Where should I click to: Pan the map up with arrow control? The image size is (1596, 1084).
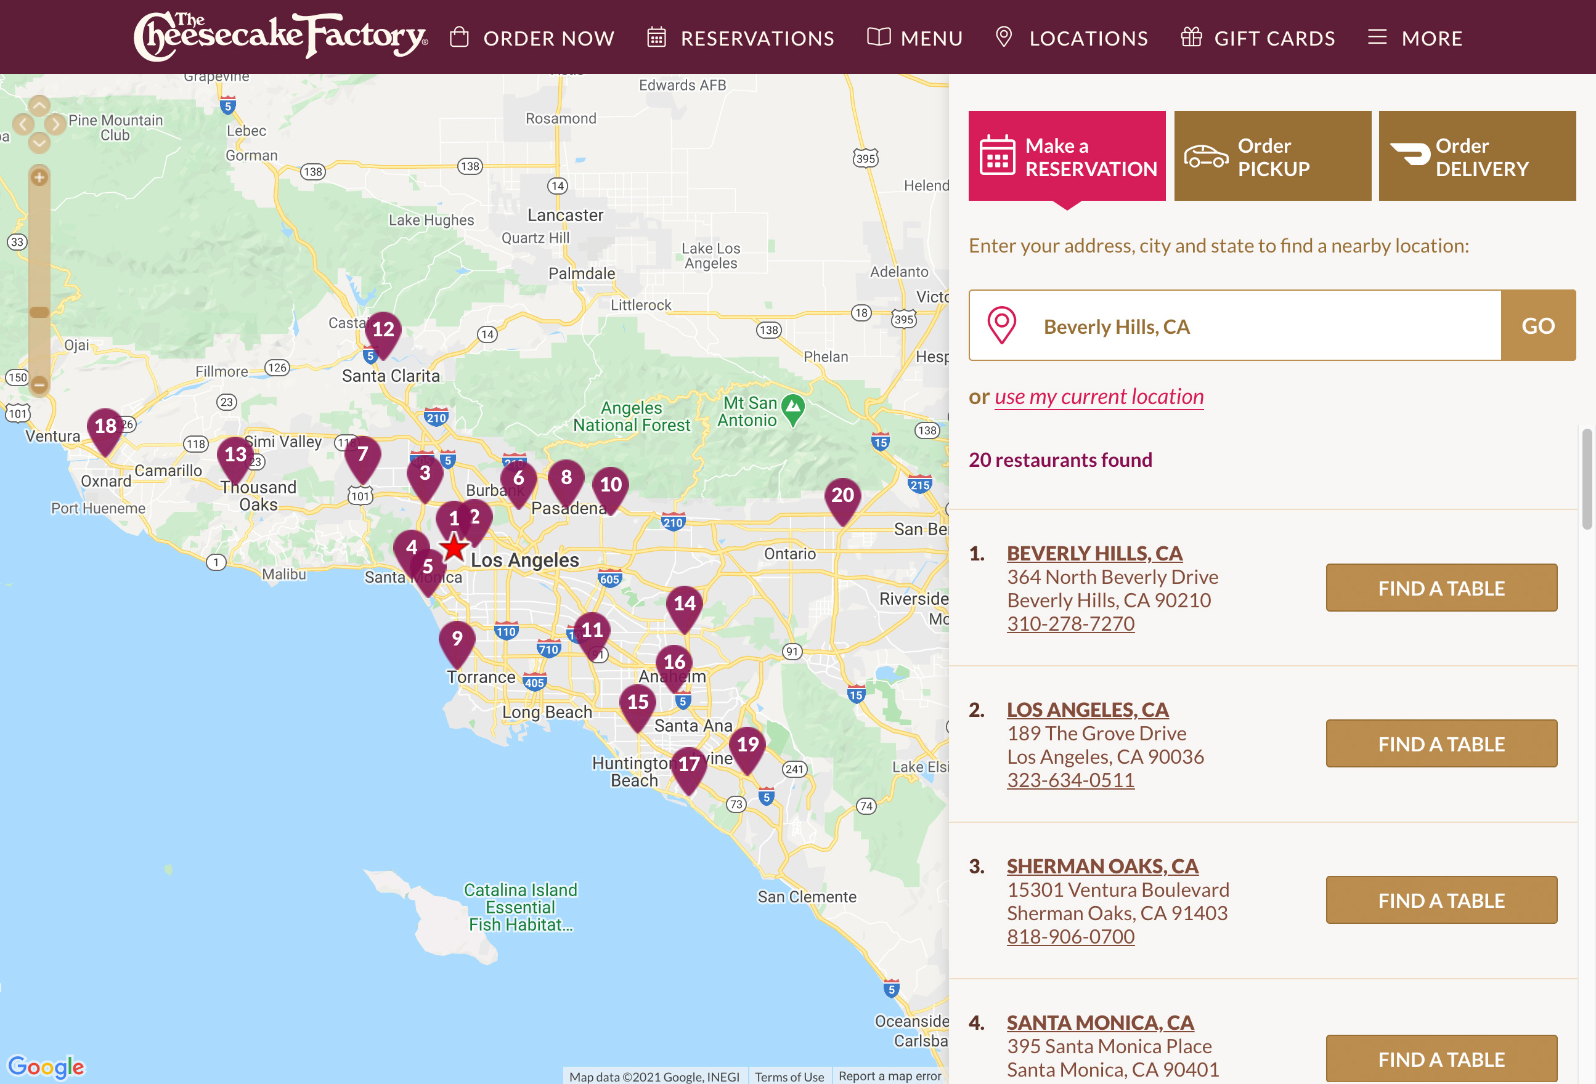[39, 107]
